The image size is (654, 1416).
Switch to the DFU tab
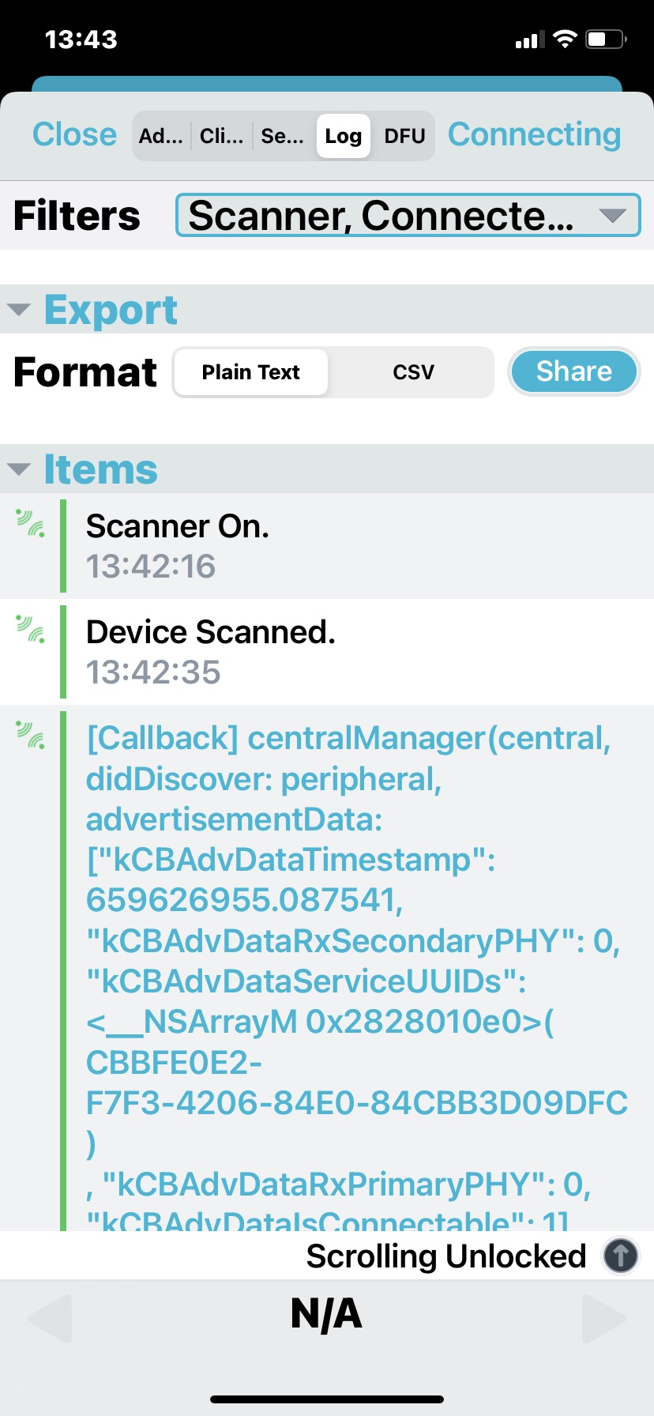[x=404, y=136]
